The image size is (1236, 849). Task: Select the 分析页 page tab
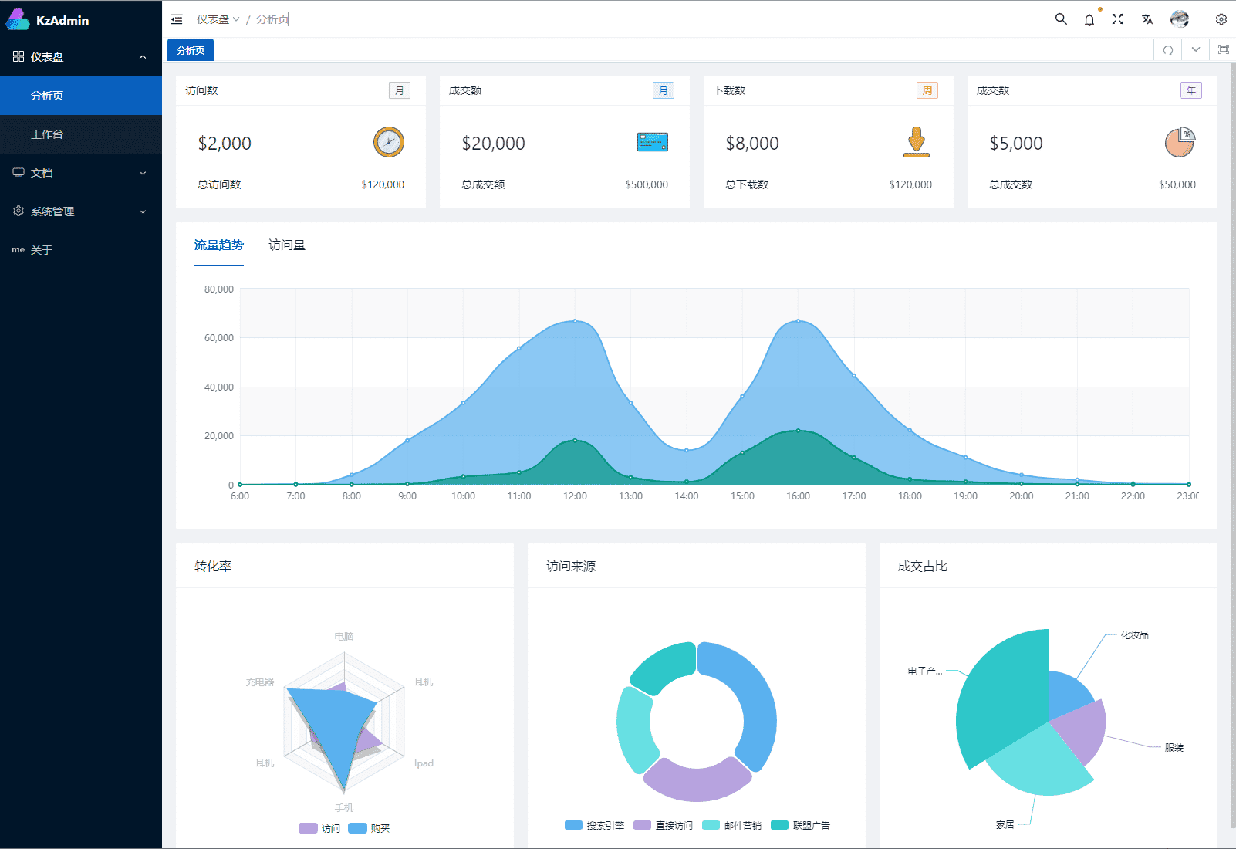click(190, 49)
